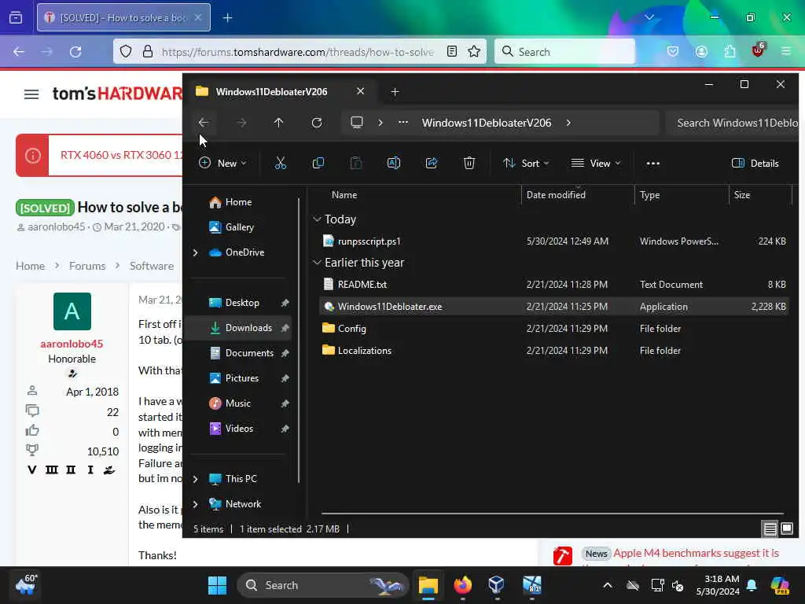Open the See more three-dots menu
This screenshot has height=604, width=805.
(653, 164)
